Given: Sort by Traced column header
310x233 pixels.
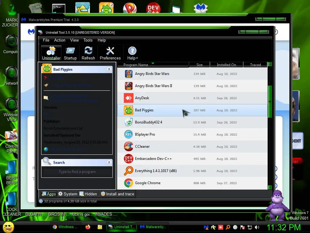Looking at the screenshot, I should pyautogui.click(x=255, y=65).
